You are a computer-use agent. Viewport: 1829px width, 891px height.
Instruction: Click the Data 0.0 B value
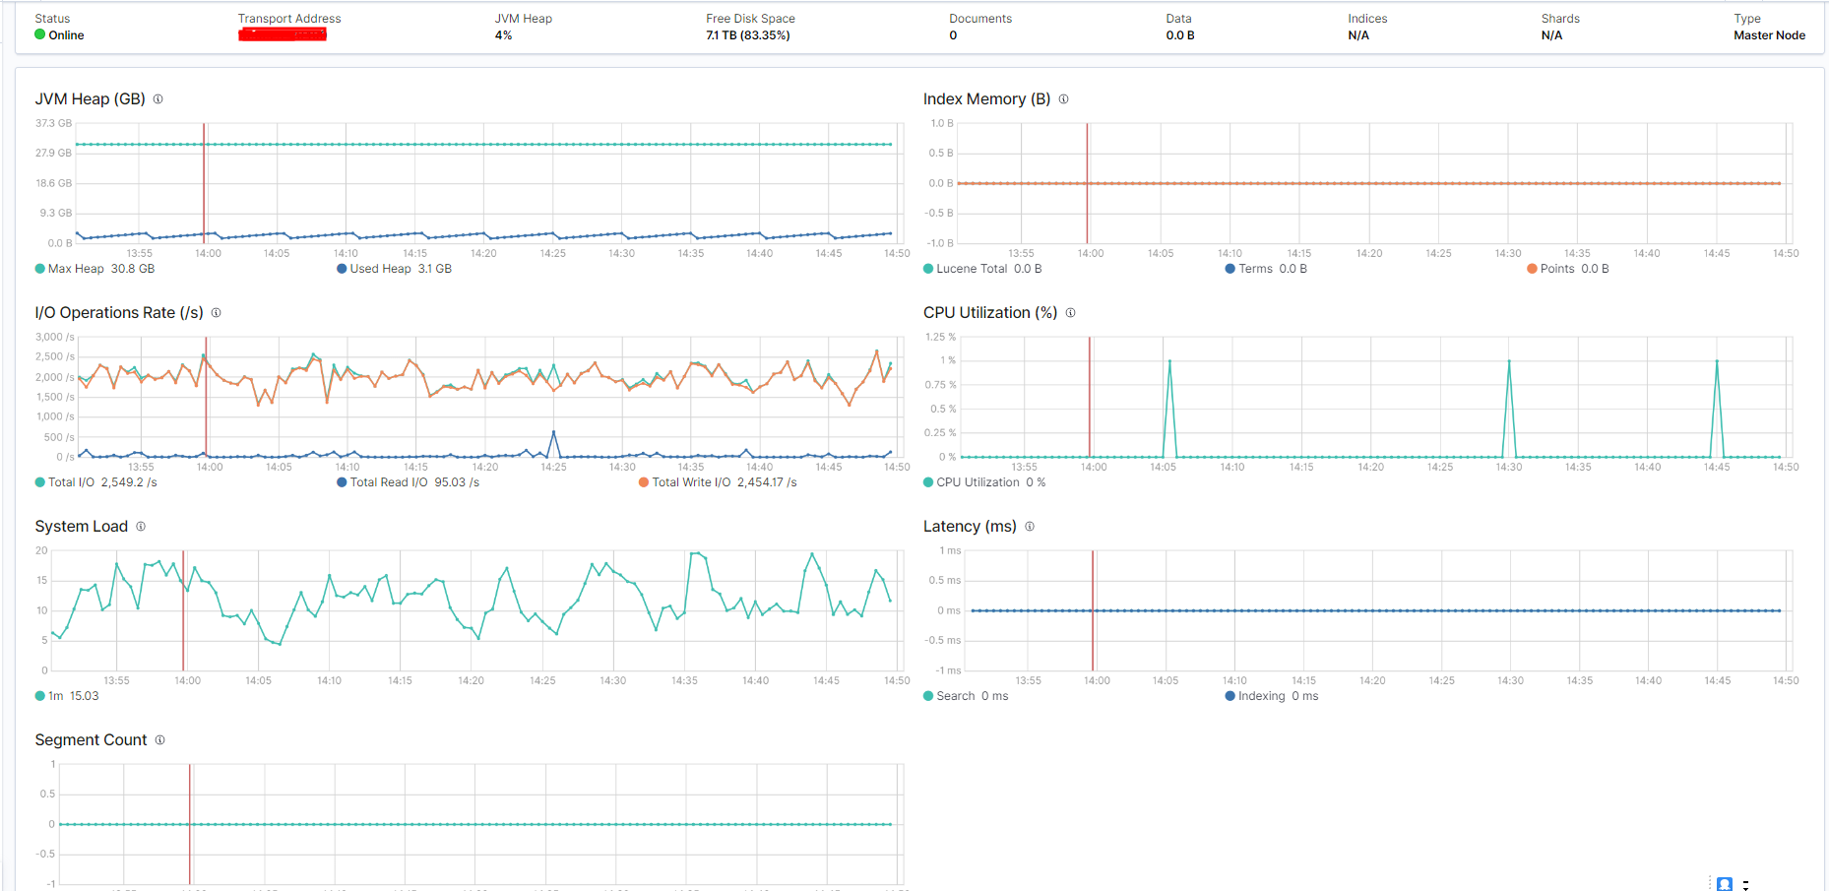click(1180, 35)
